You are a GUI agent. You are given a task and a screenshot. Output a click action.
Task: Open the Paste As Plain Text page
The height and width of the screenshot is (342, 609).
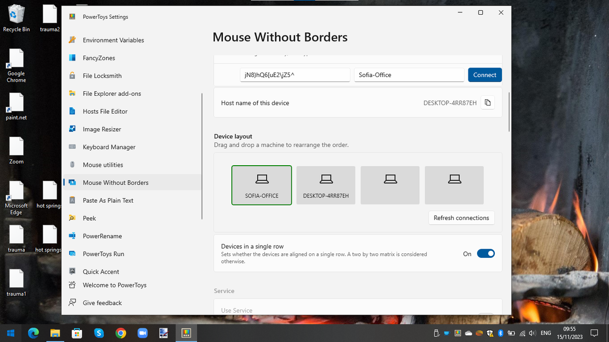point(109,200)
